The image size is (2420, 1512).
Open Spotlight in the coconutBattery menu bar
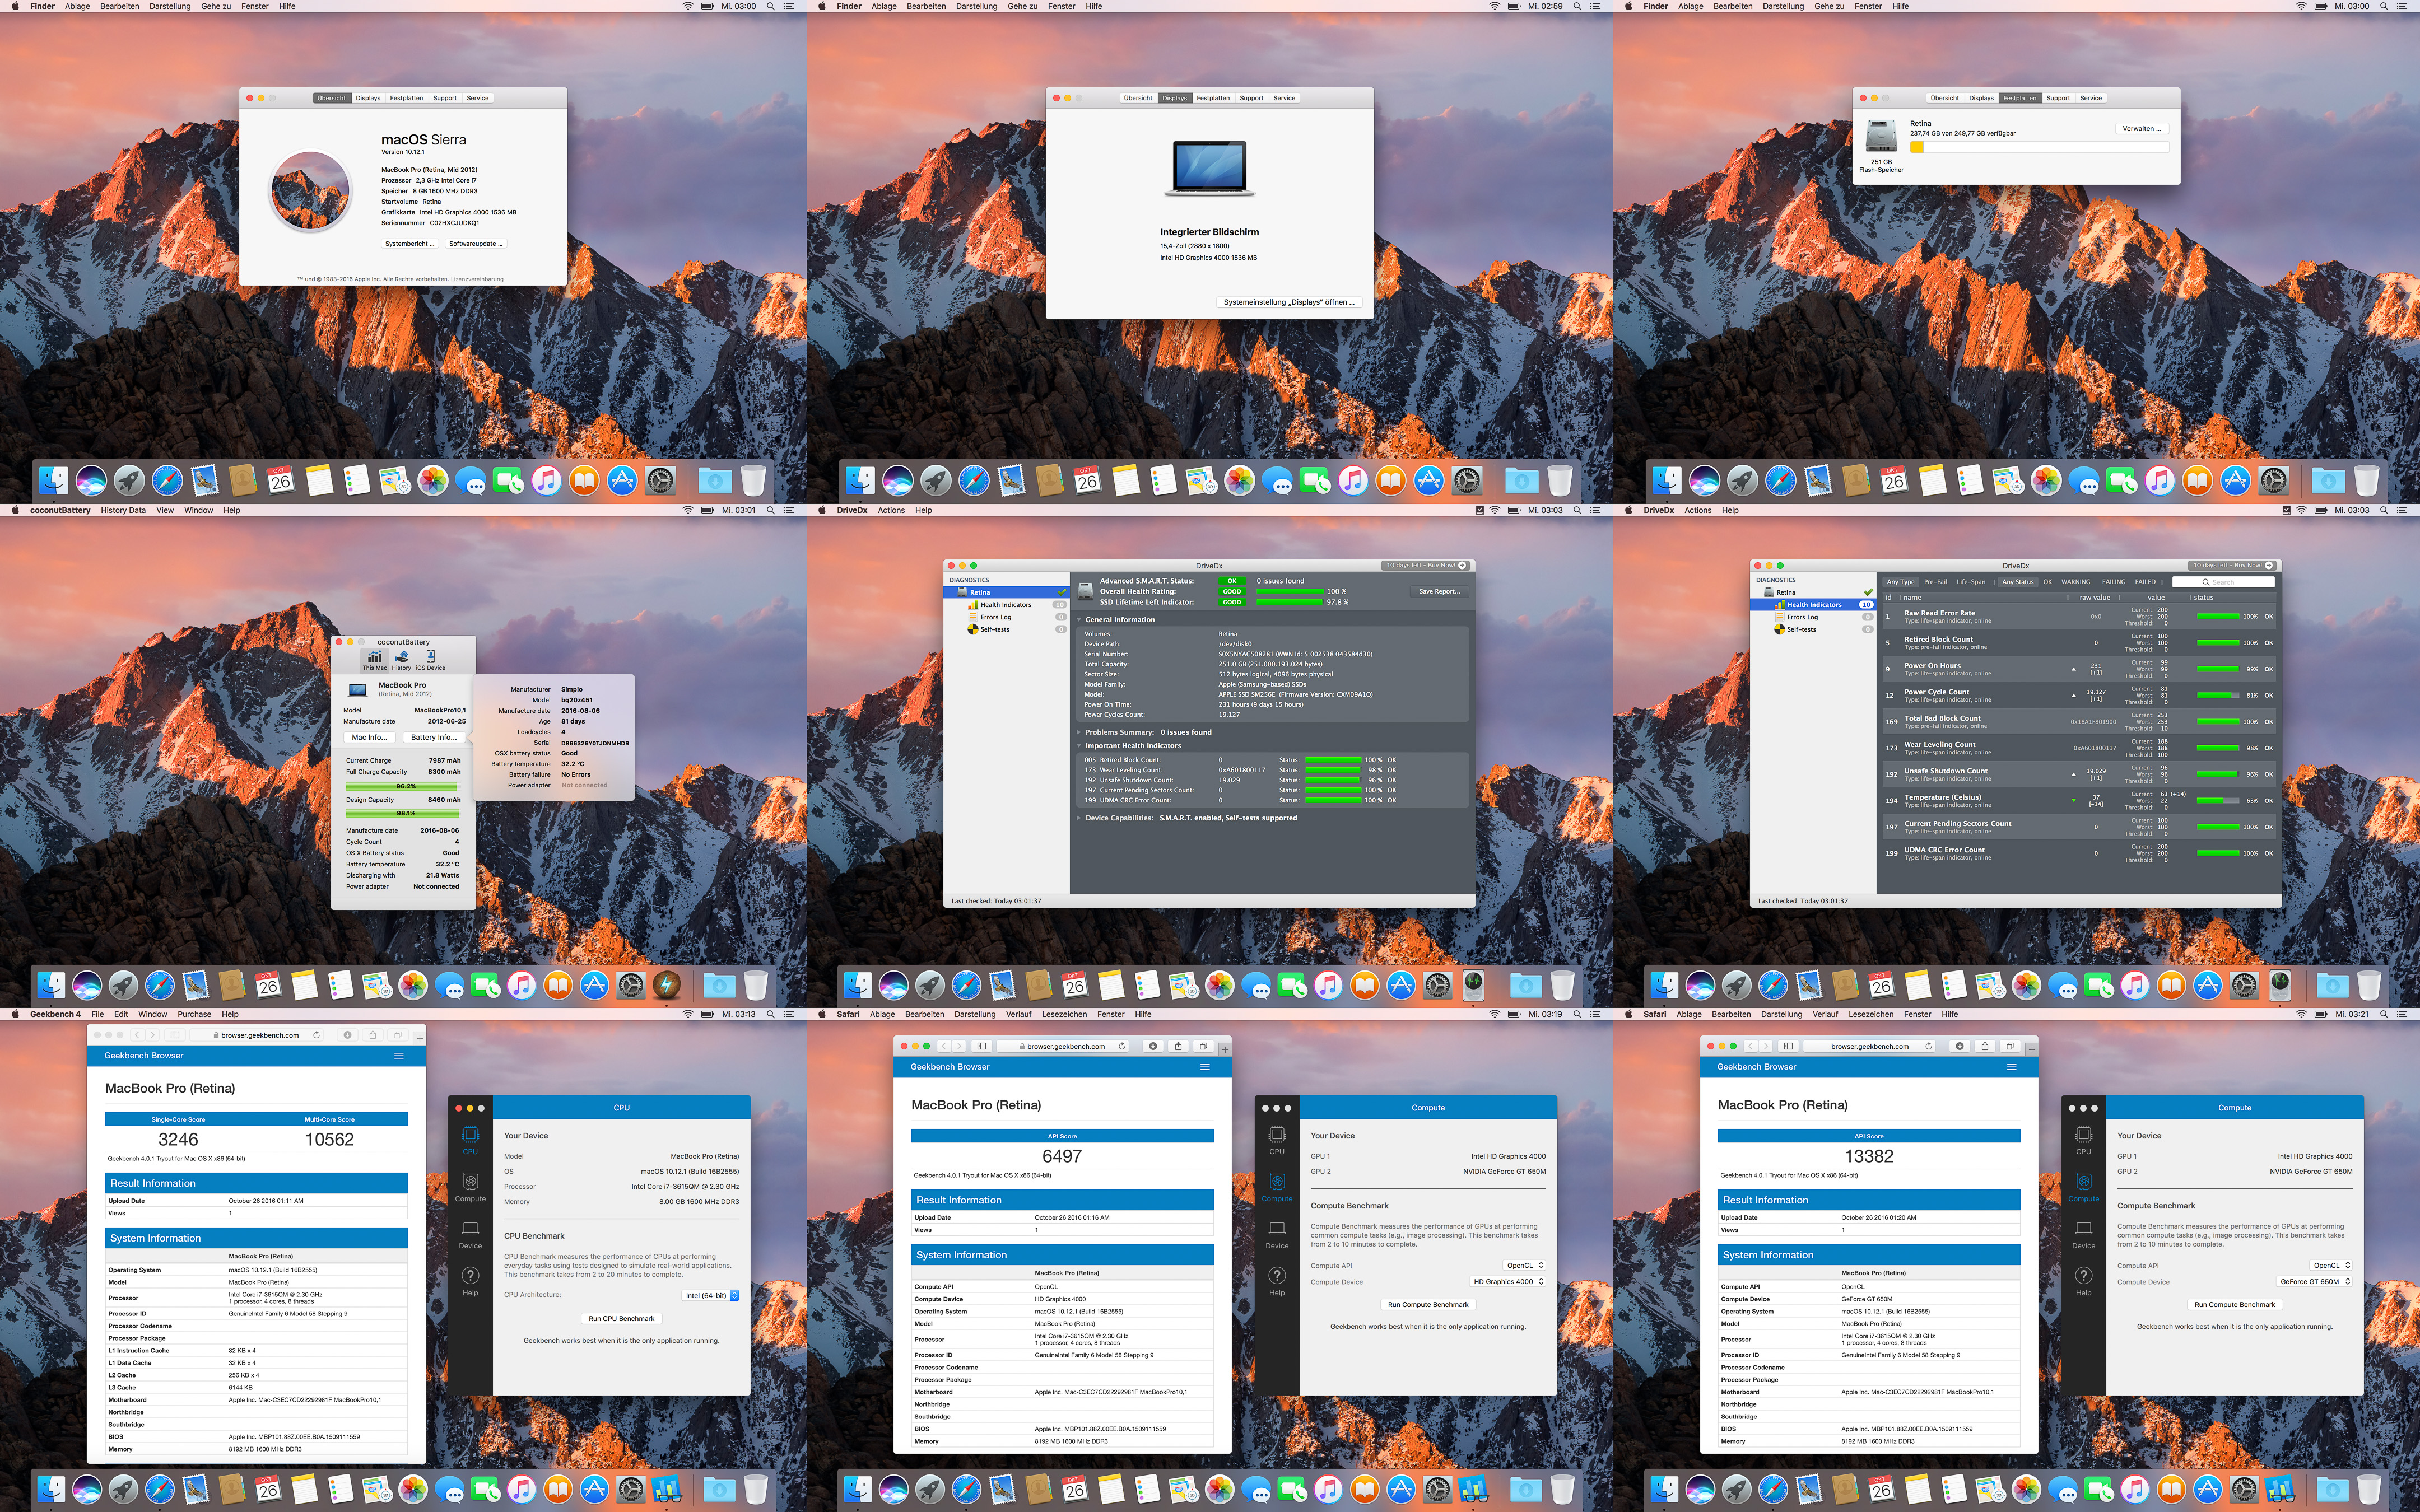(770, 510)
